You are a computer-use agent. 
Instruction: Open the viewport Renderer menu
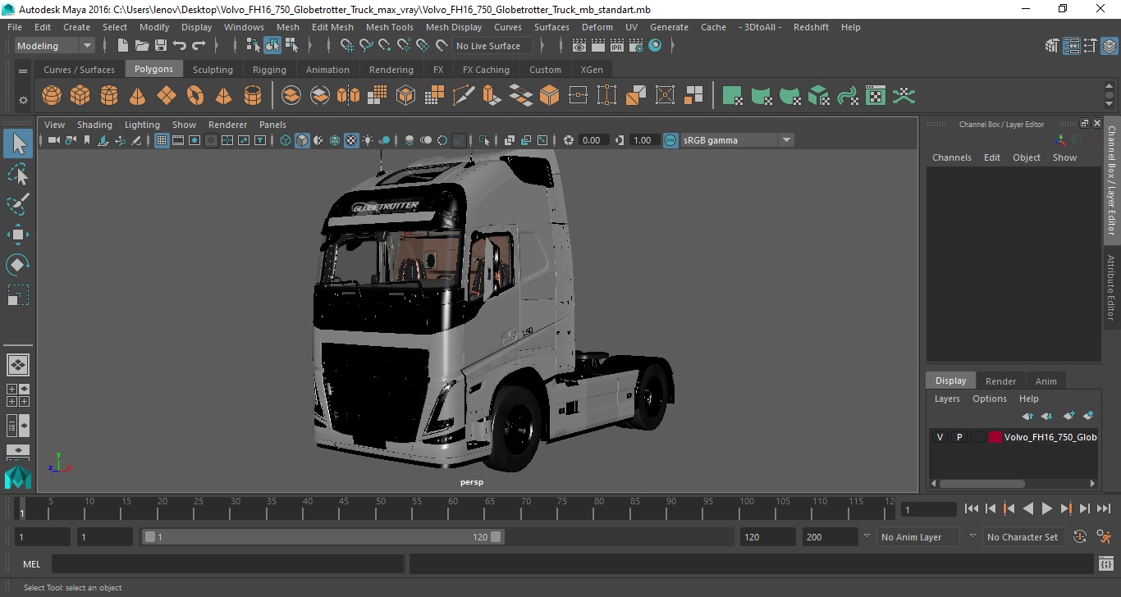point(227,125)
